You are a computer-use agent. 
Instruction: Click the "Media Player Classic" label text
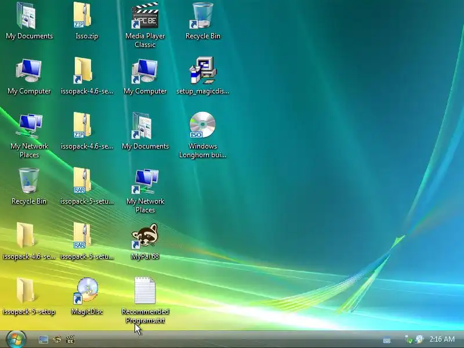[x=145, y=40]
